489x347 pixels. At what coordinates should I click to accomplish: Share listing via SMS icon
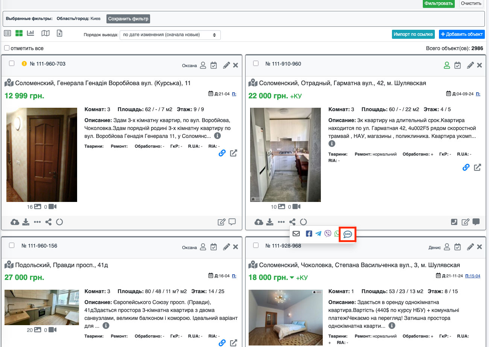(x=348, y=234)
